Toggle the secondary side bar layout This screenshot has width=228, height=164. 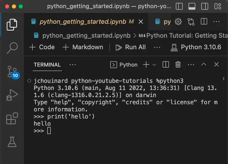tap(204, 6)
